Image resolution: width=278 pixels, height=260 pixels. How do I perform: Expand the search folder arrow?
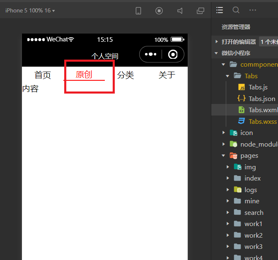click(228, 212)
